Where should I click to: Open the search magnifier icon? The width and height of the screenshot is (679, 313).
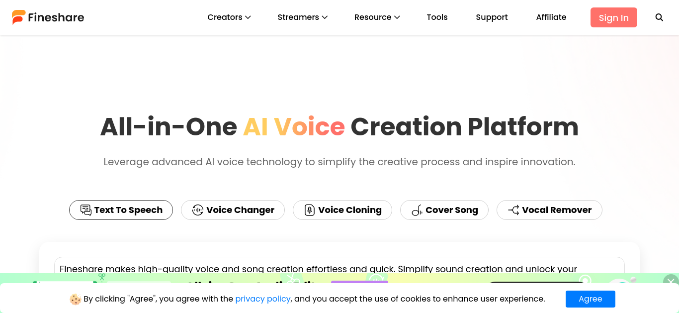point(659,17)
